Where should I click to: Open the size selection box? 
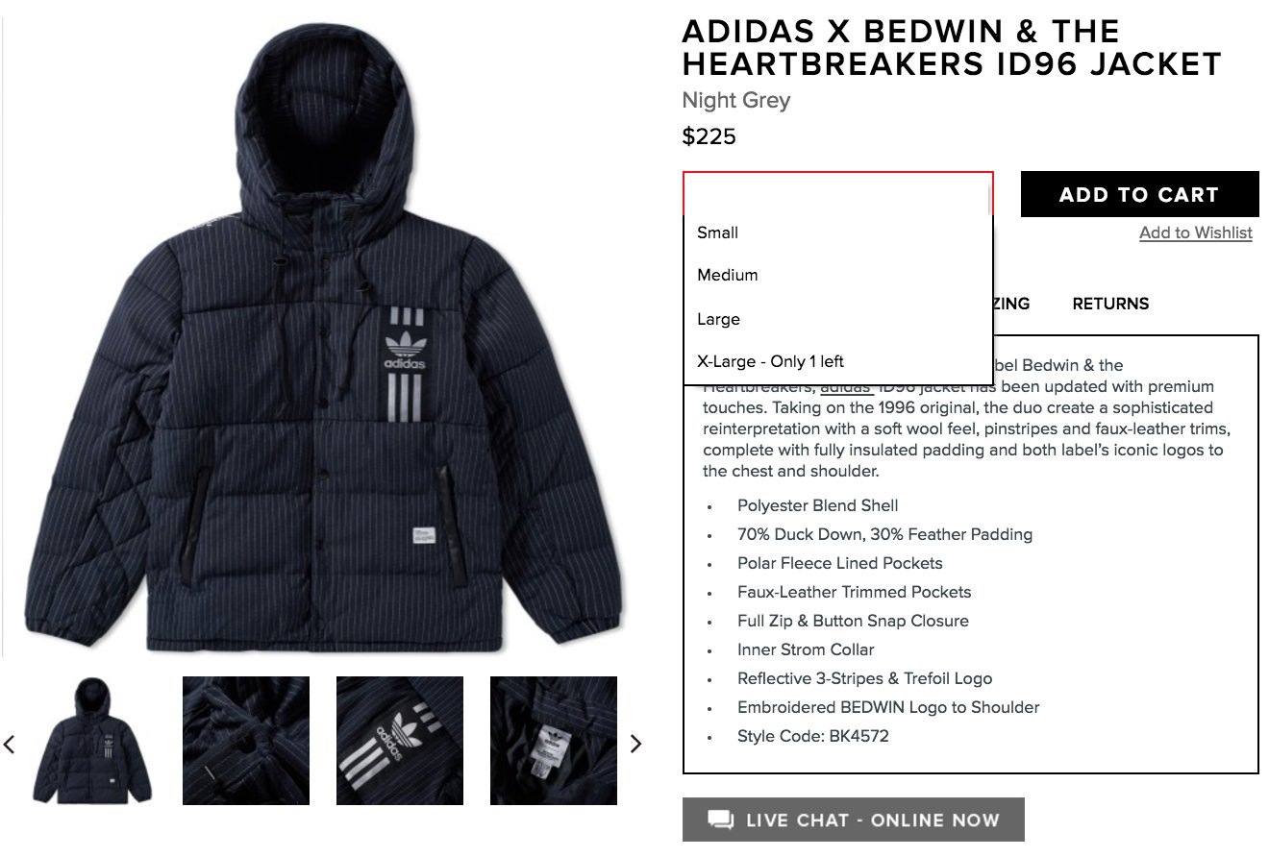coord(837,194)
